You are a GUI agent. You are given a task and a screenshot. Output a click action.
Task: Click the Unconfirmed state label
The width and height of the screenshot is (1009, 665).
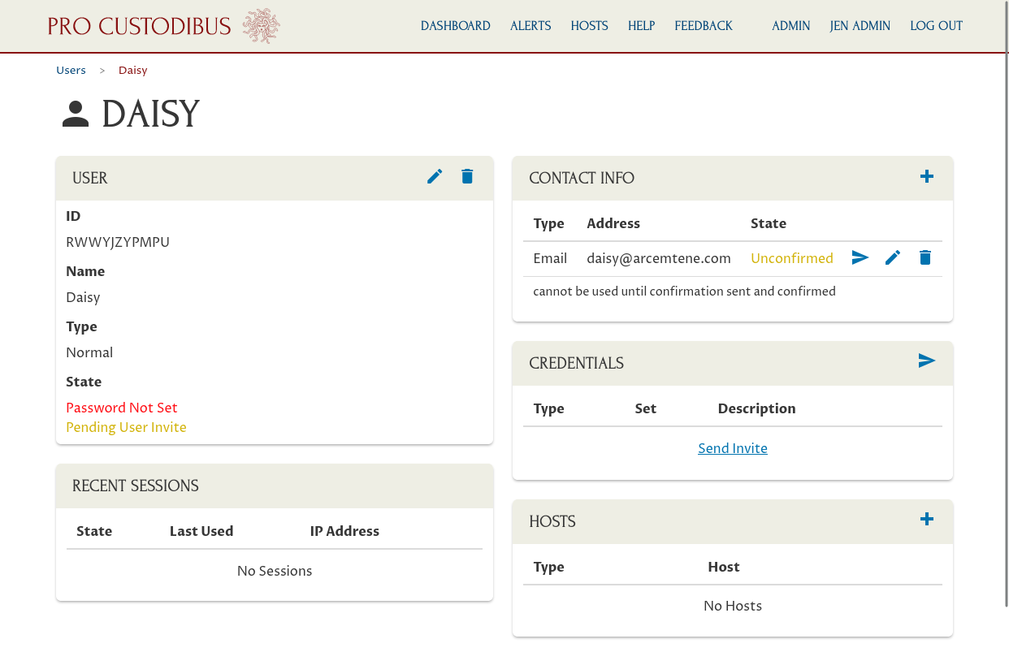click(792, 258)
